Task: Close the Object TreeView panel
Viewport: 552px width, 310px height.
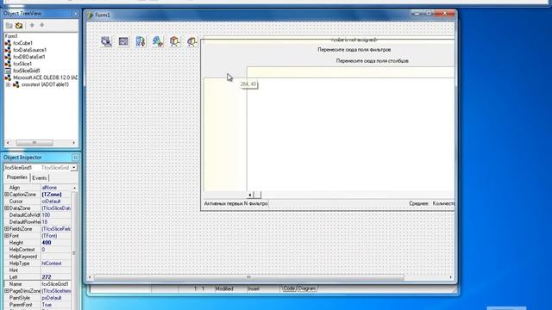Action: [x=75, y=14]
